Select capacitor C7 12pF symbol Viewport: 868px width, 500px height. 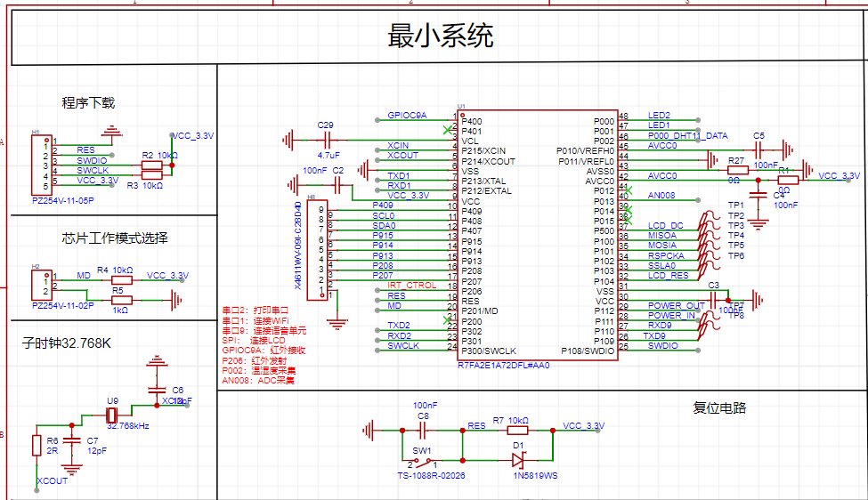(71, 440)
